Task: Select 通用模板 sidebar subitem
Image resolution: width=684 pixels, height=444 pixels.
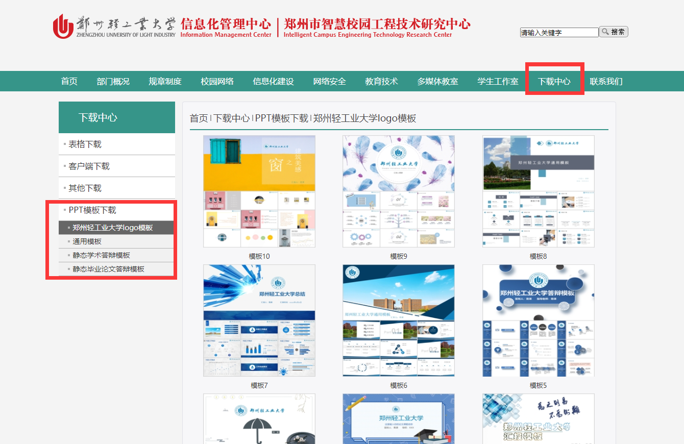Action: (117, 241)
